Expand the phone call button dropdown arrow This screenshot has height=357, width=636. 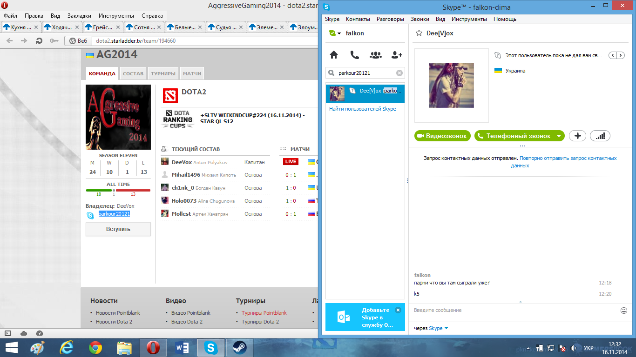(559, 136)
